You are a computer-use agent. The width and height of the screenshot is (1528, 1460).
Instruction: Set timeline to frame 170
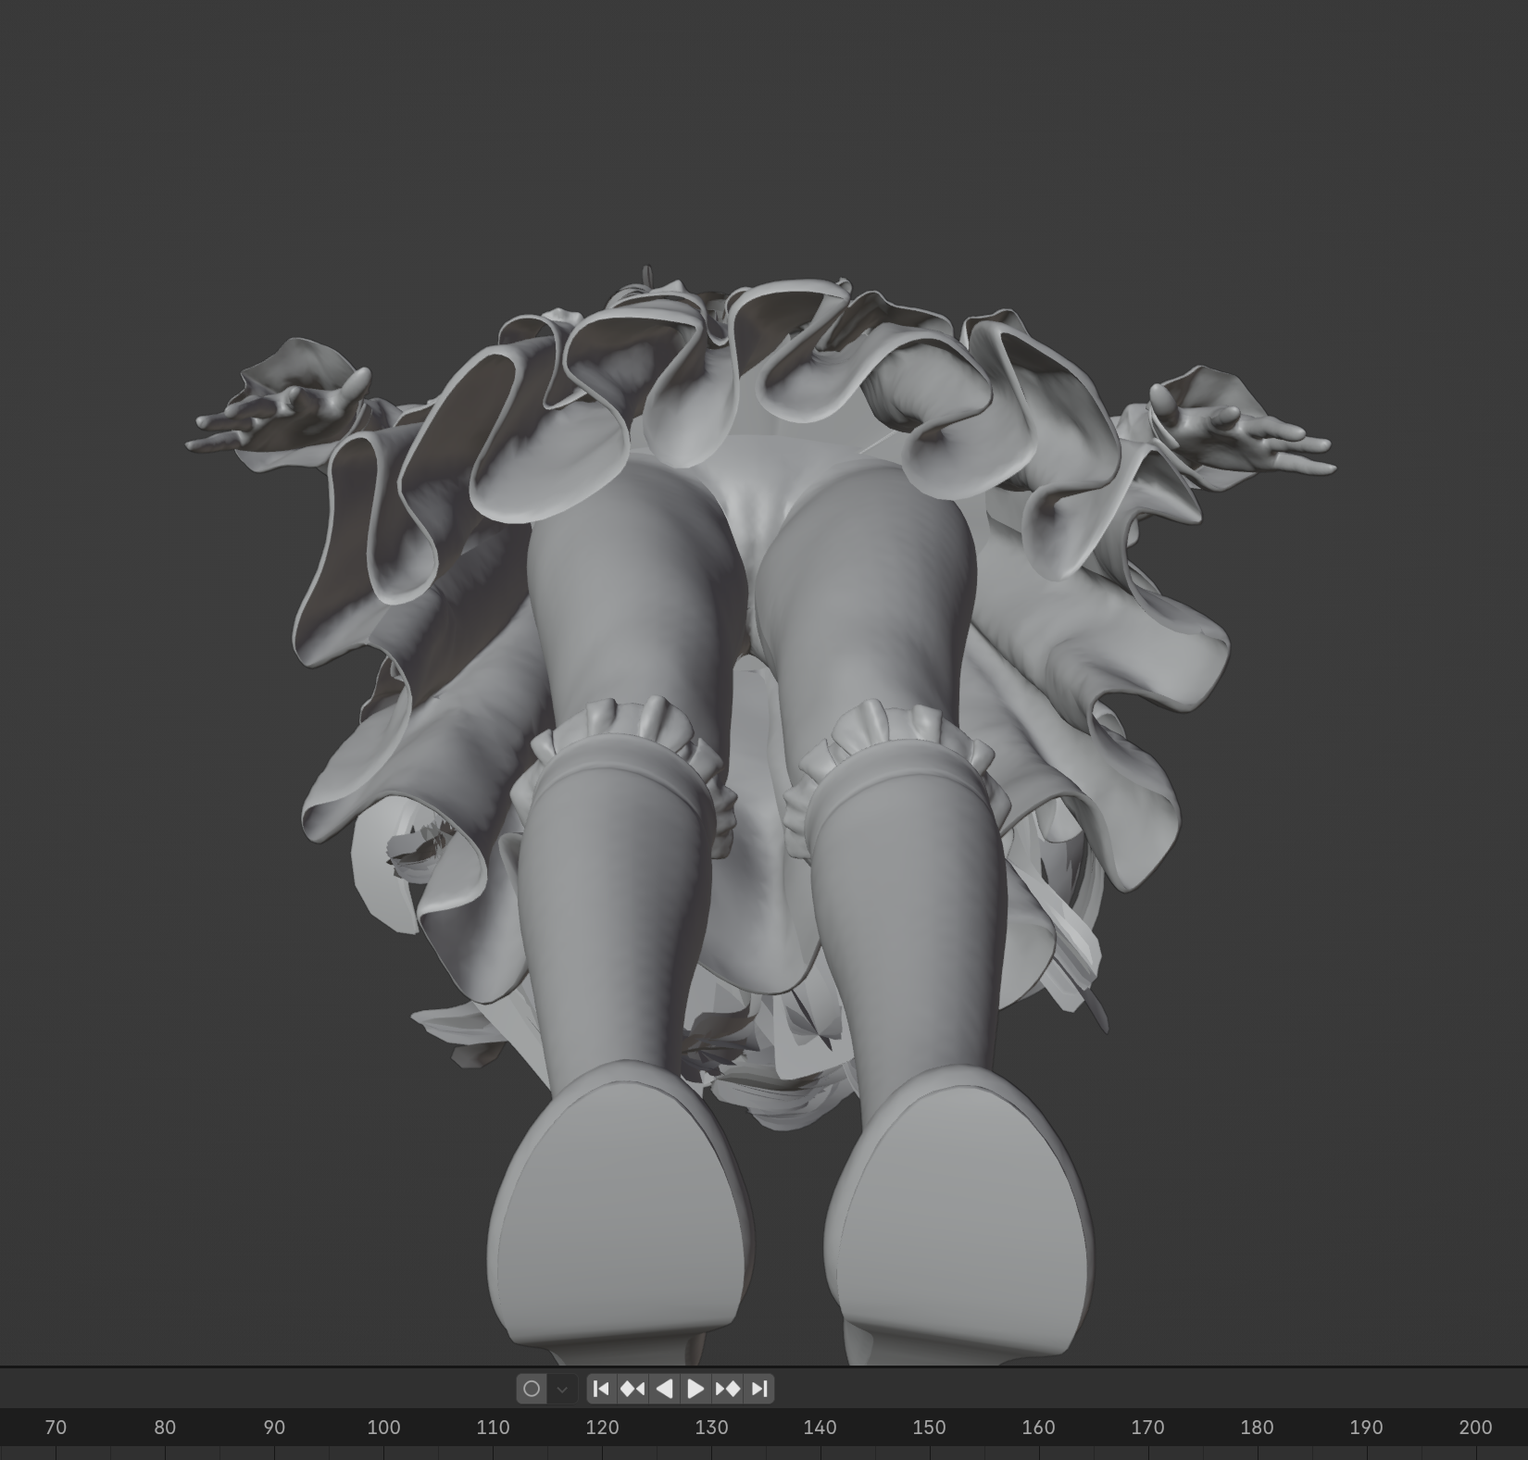[1147, 1428]
